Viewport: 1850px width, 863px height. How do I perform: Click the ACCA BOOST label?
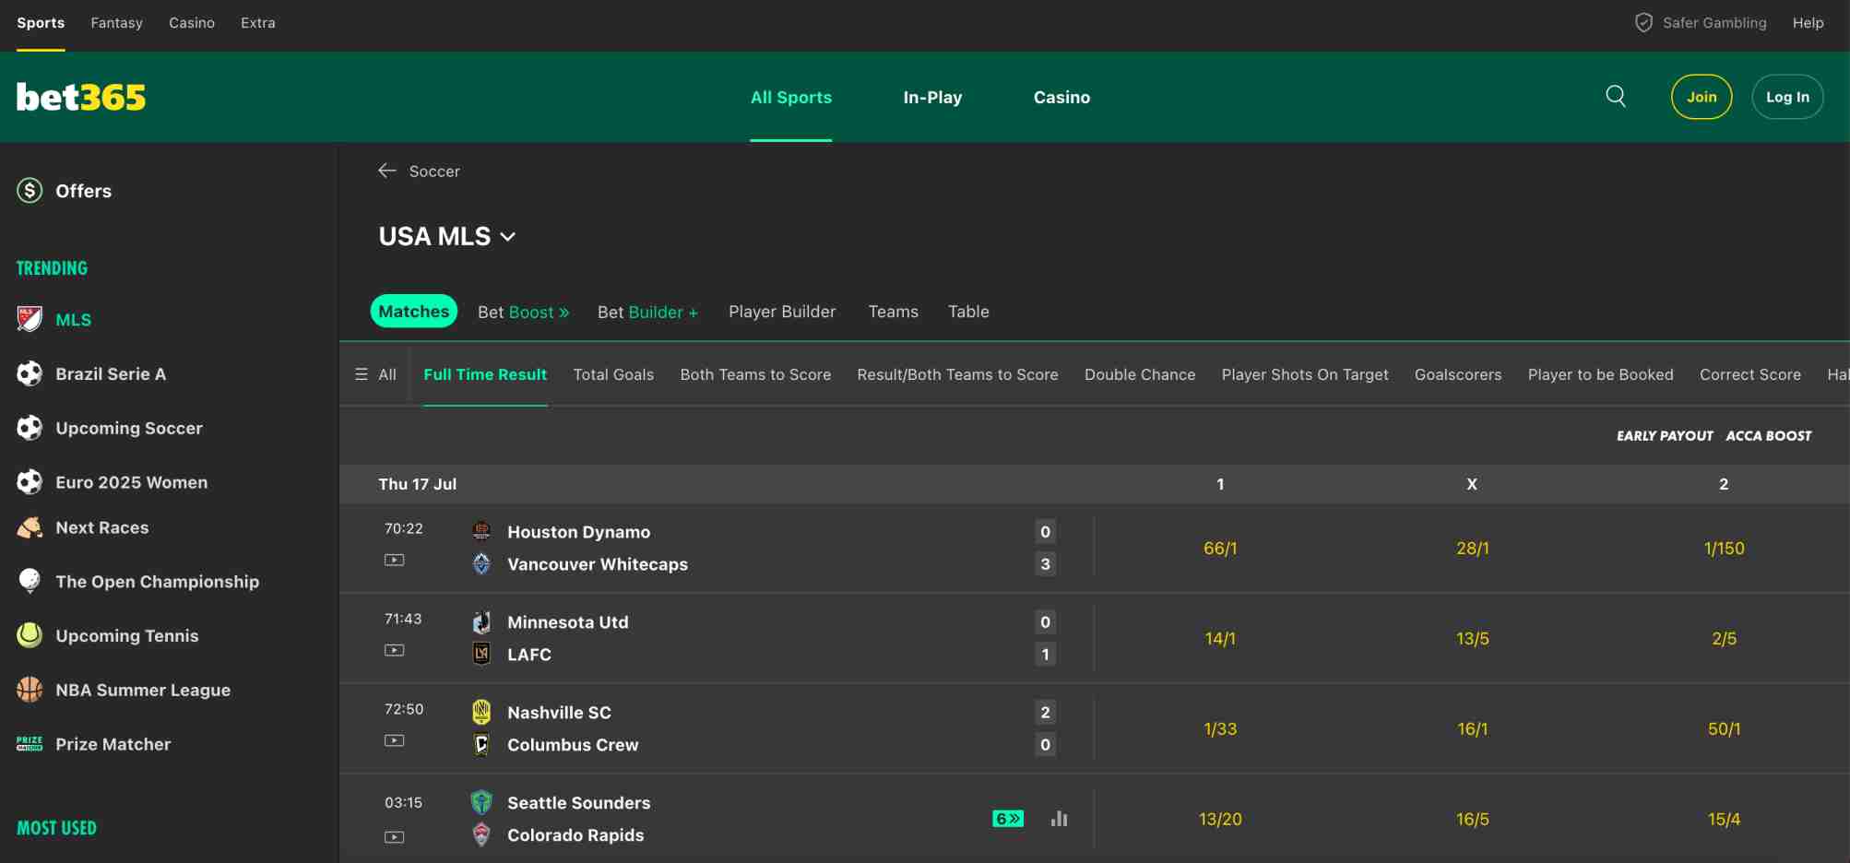(1768, 435)
